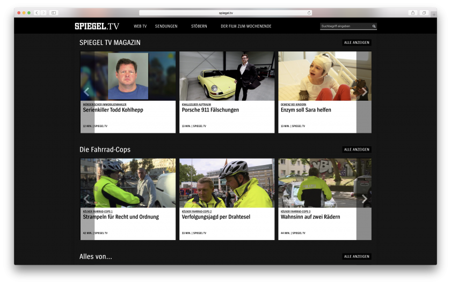Screen dimensions: 451x285
Task: Click the SPIEGEL.TV logo
Action: pyautogui.click(x=97, y=26)
